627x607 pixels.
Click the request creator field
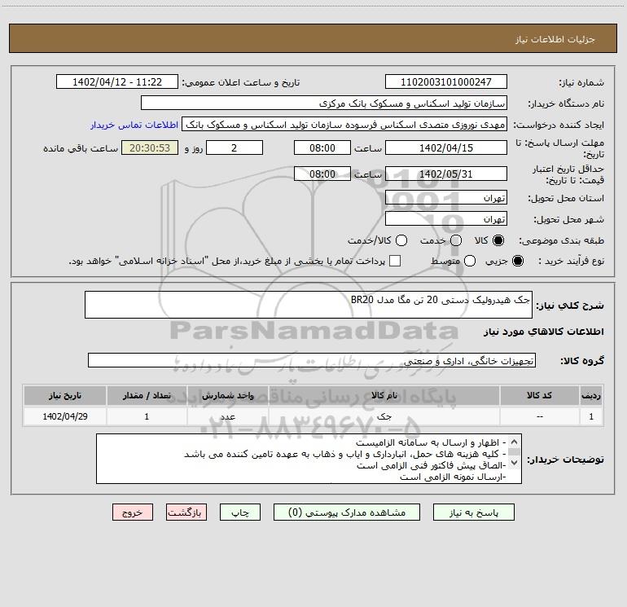[x=344, y=125]
